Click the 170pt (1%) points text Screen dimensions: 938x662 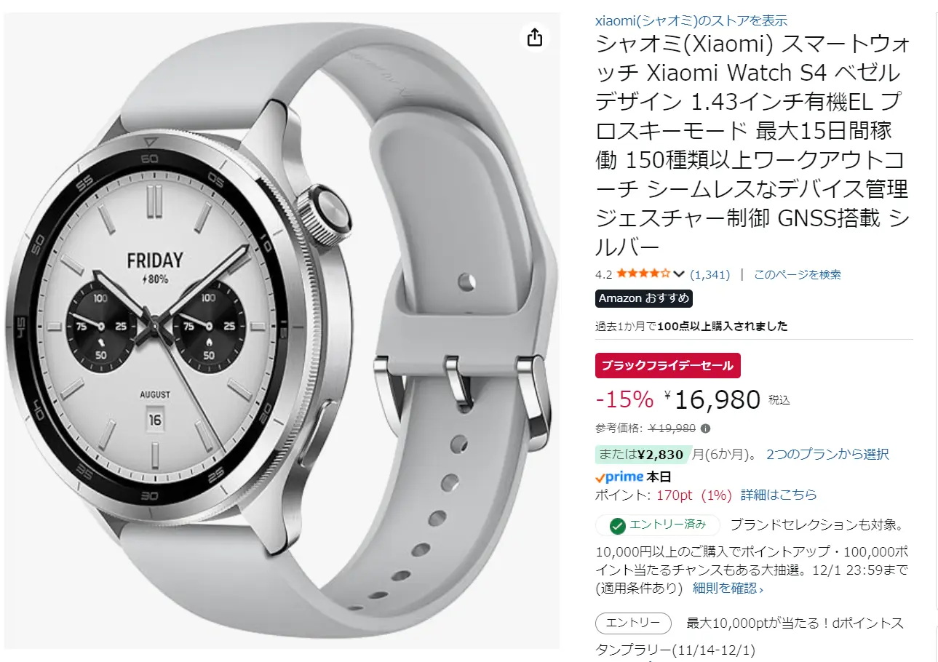[x=693, y=495]
